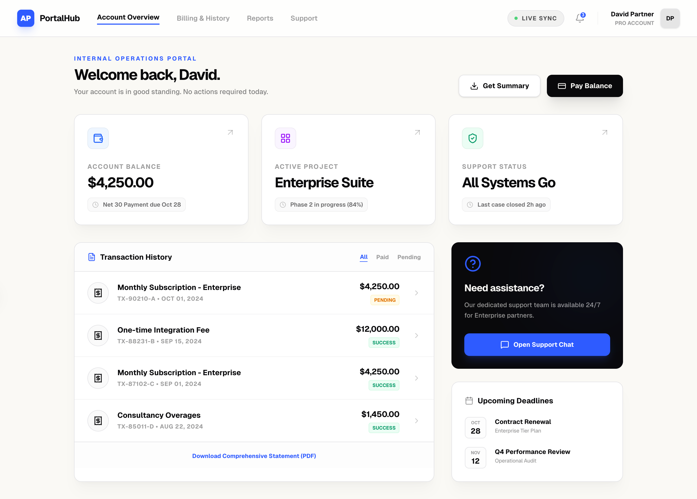Viewport: 697px width, 499px height.
Task: Expand the One-time Integration Fee transaction
Action: coord(417,335)
